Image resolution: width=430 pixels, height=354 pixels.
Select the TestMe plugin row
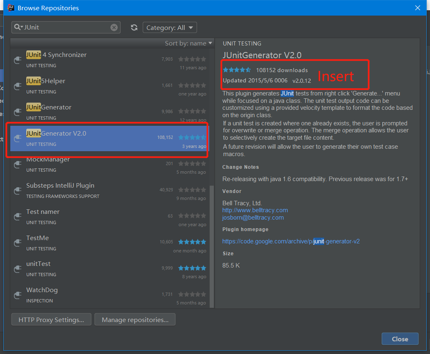[110, 243]
